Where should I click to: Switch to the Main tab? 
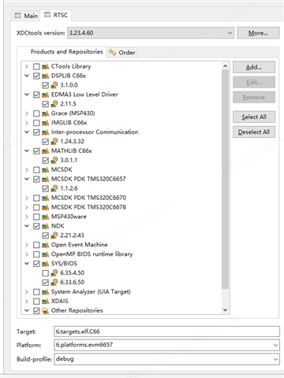click(26, 16)
